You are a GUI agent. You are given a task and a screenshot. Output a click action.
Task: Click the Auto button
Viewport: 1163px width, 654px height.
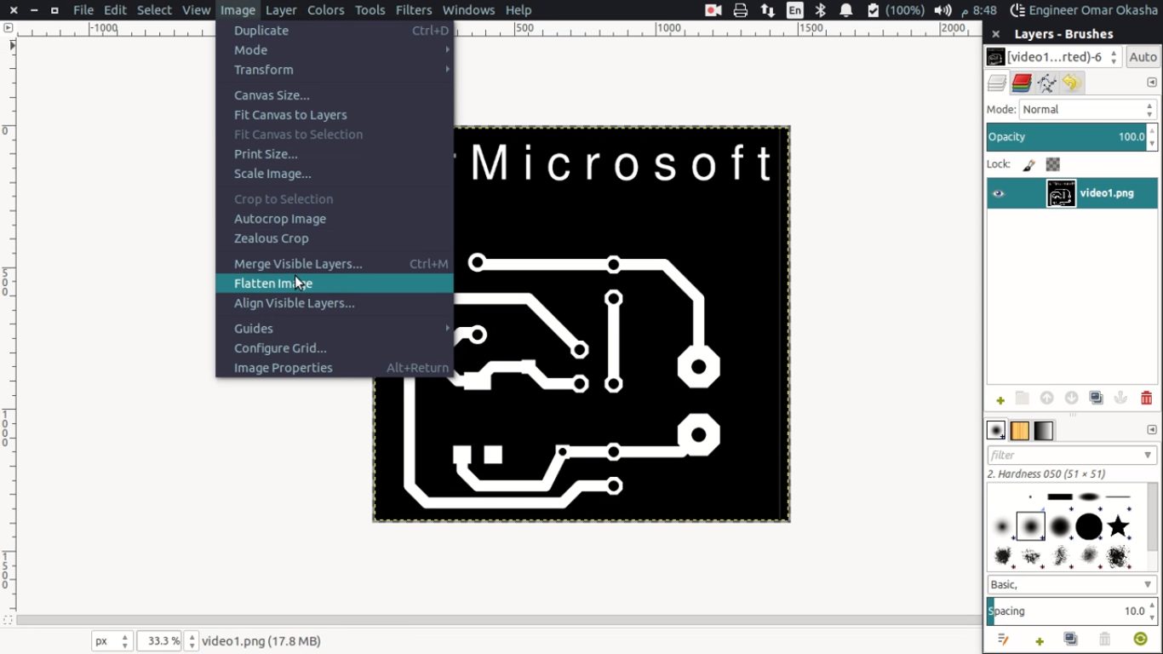[x=1143, y=57]
